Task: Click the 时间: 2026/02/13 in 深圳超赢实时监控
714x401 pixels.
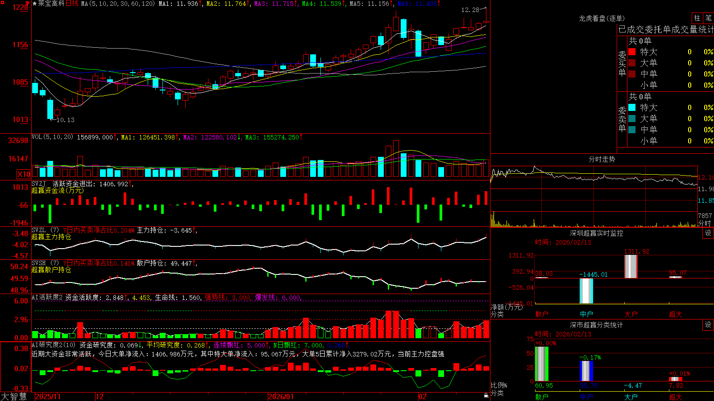Action: click(563, 242)
